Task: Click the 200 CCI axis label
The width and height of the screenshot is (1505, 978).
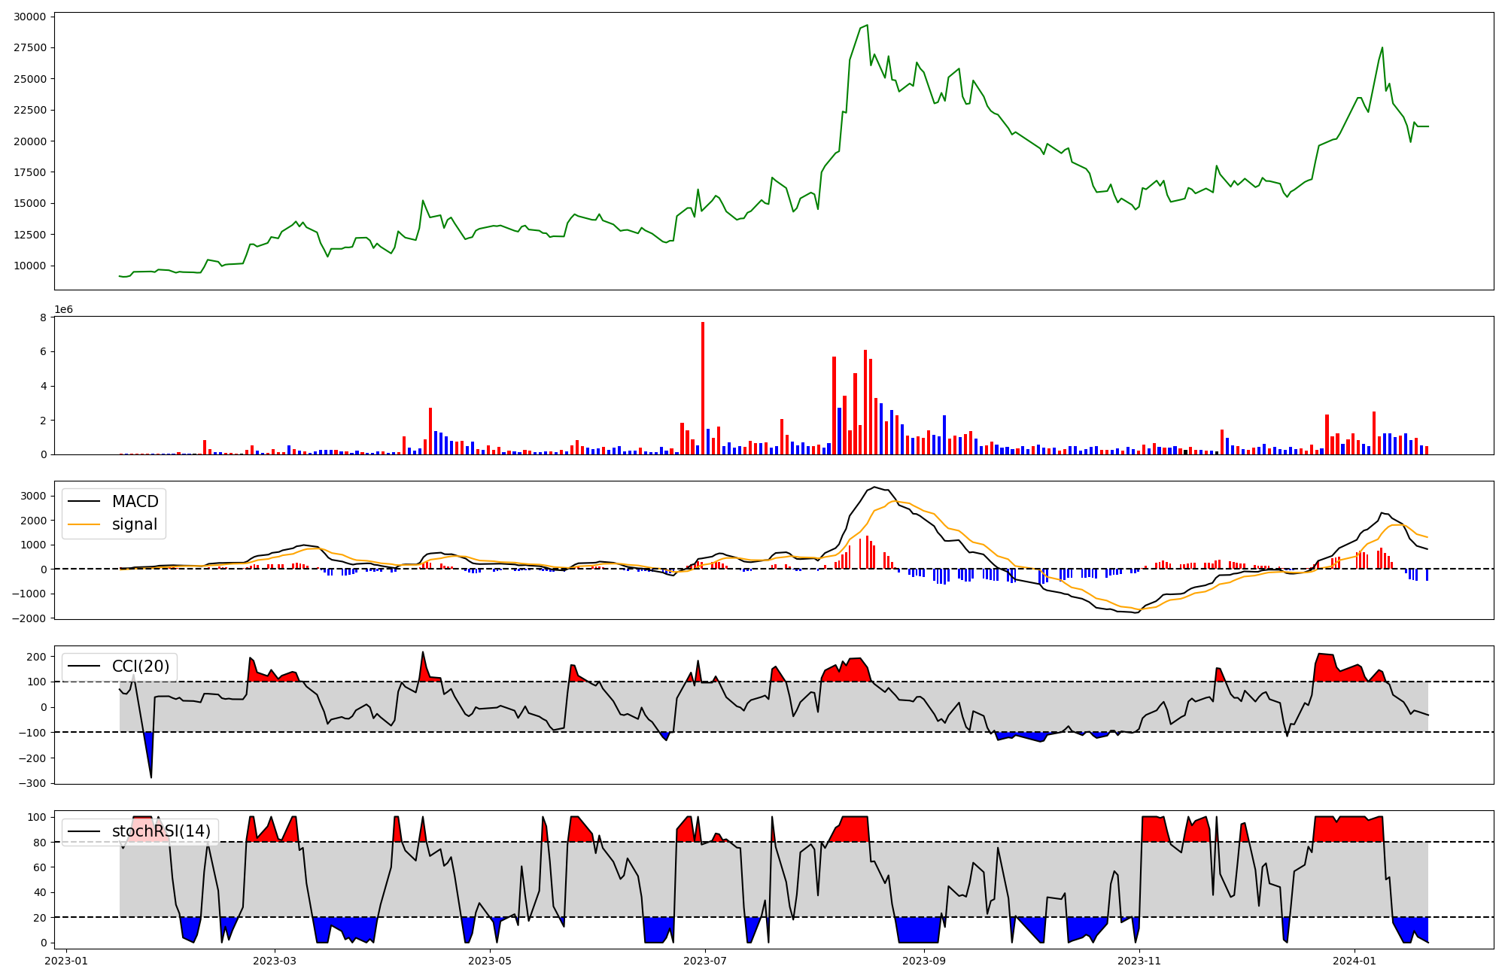Action: [37, 657]
